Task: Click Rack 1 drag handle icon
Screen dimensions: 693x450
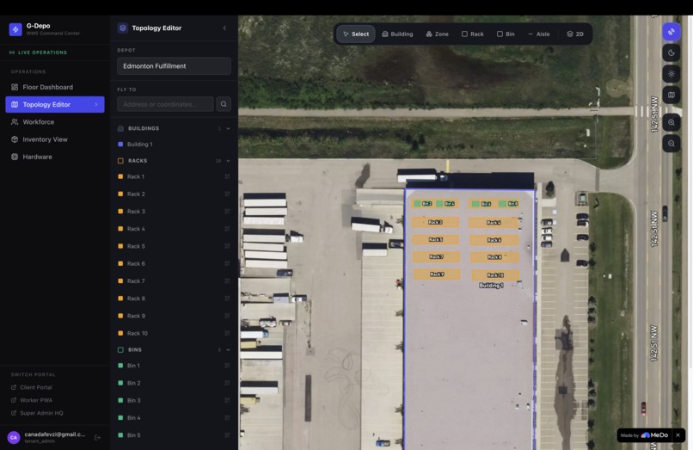Action: click(x=227, y=176)
